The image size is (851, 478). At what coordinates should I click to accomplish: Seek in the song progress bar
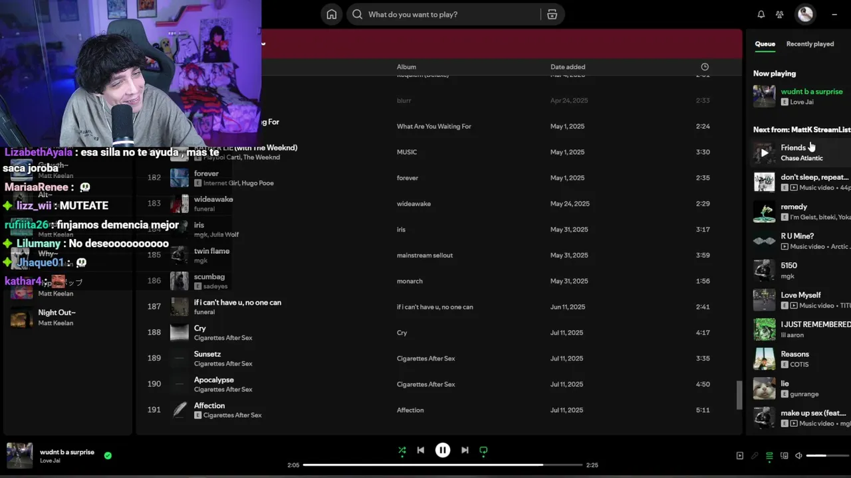coord(442,465)
